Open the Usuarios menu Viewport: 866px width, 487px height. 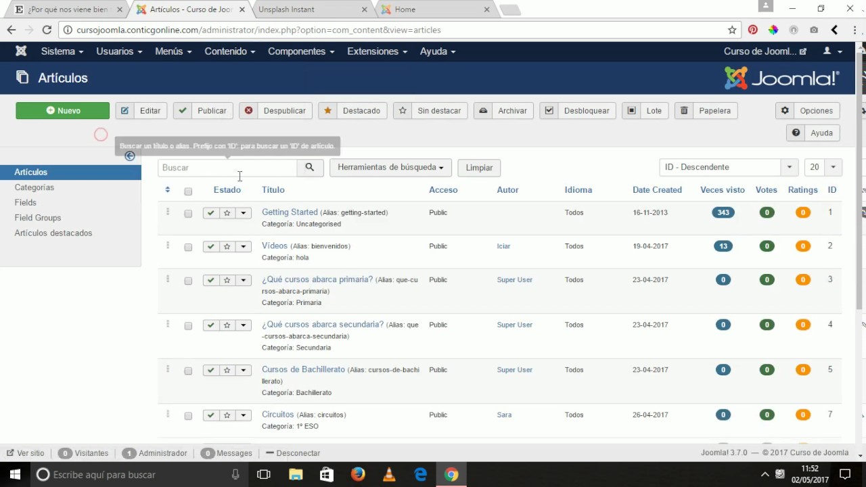pyautogui.click(x=119, y=51)
